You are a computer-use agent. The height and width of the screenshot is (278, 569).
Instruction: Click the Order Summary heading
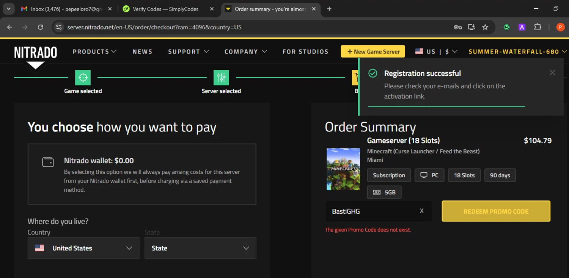(x=370, y=127)
